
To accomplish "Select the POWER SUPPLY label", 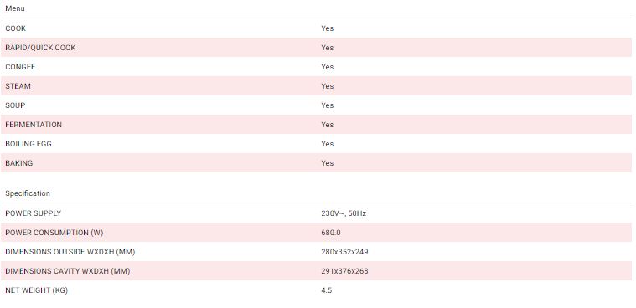I will tap(34, 213).
